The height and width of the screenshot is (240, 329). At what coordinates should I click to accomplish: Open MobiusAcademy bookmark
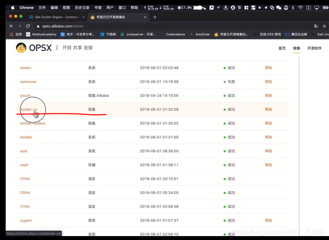click(x=41, y=34)
